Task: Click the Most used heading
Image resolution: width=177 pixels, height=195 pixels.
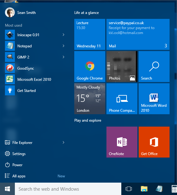Action: 14,25
